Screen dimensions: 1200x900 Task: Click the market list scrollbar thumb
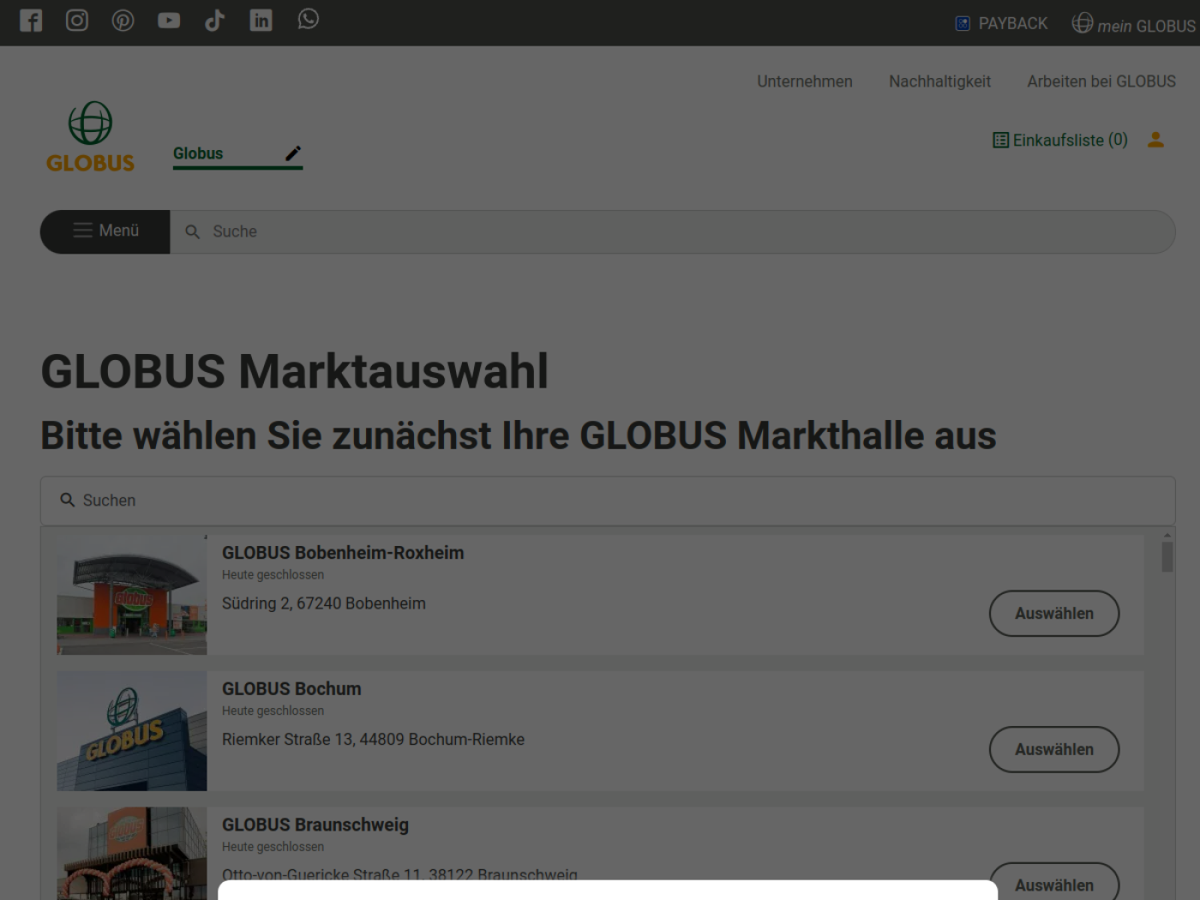click(1167, 557)
